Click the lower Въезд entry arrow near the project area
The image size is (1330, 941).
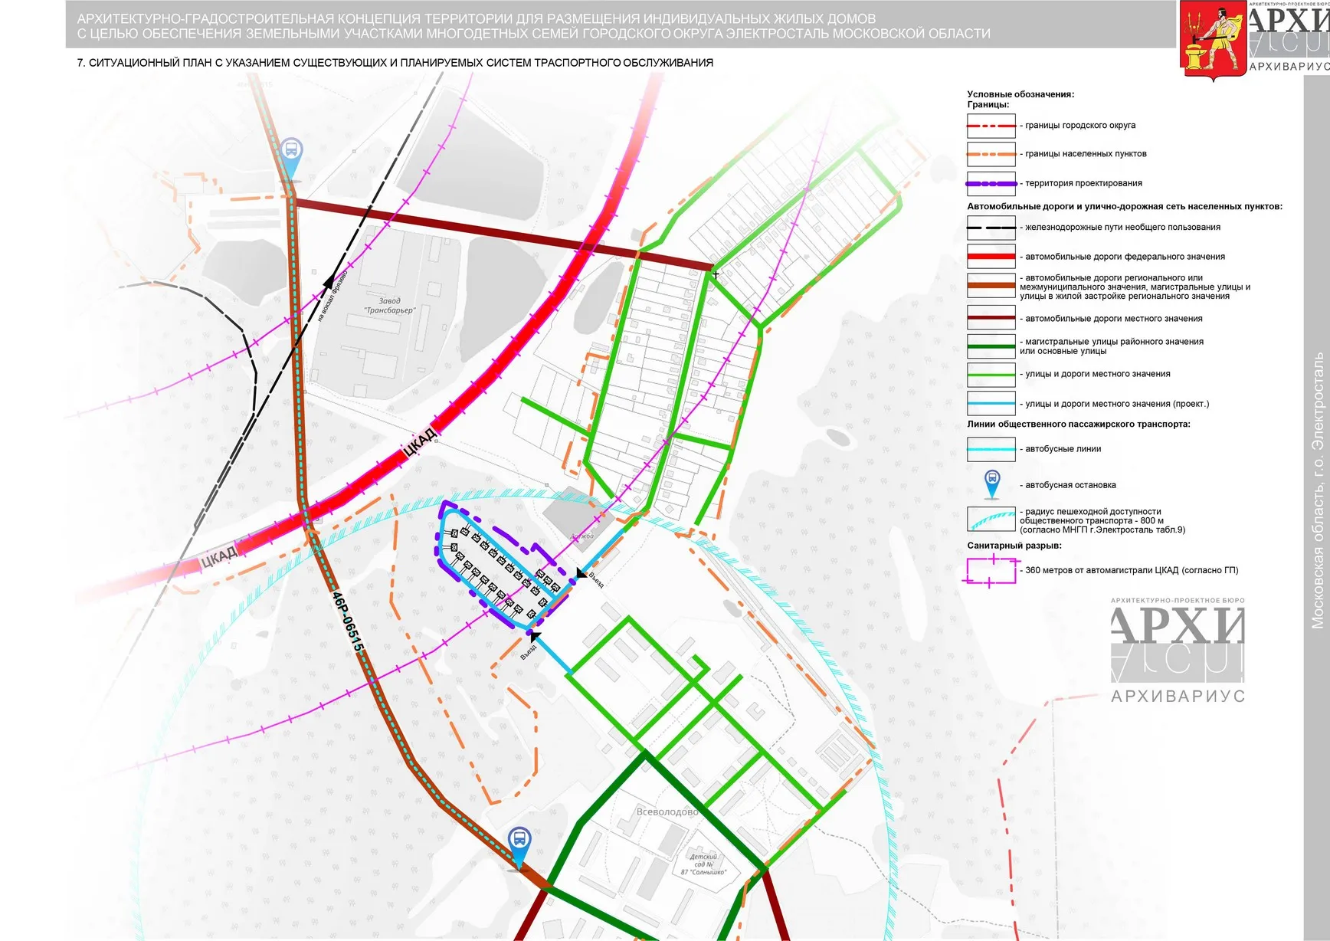534,637
